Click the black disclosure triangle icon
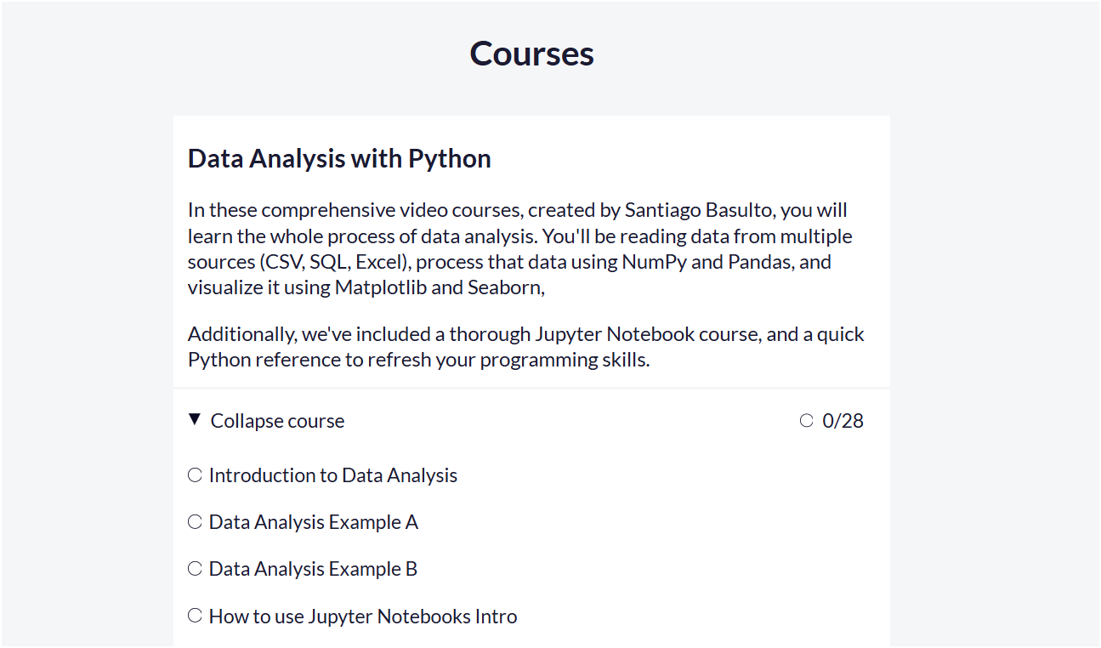Screen dimensions: 1101x648 (195, 419)
